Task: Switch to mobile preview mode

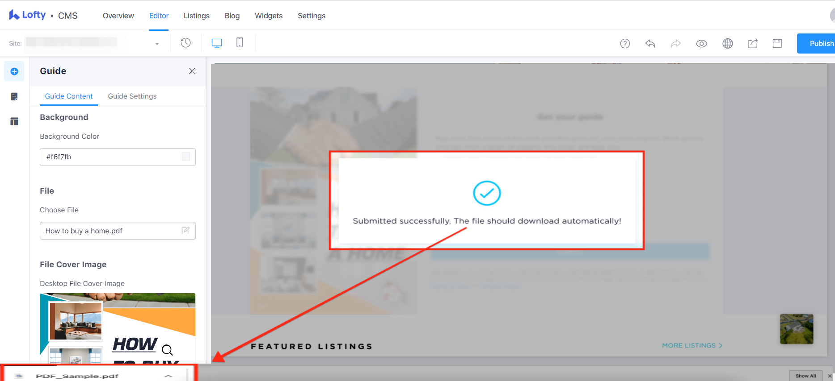Action: click(240, 43)
